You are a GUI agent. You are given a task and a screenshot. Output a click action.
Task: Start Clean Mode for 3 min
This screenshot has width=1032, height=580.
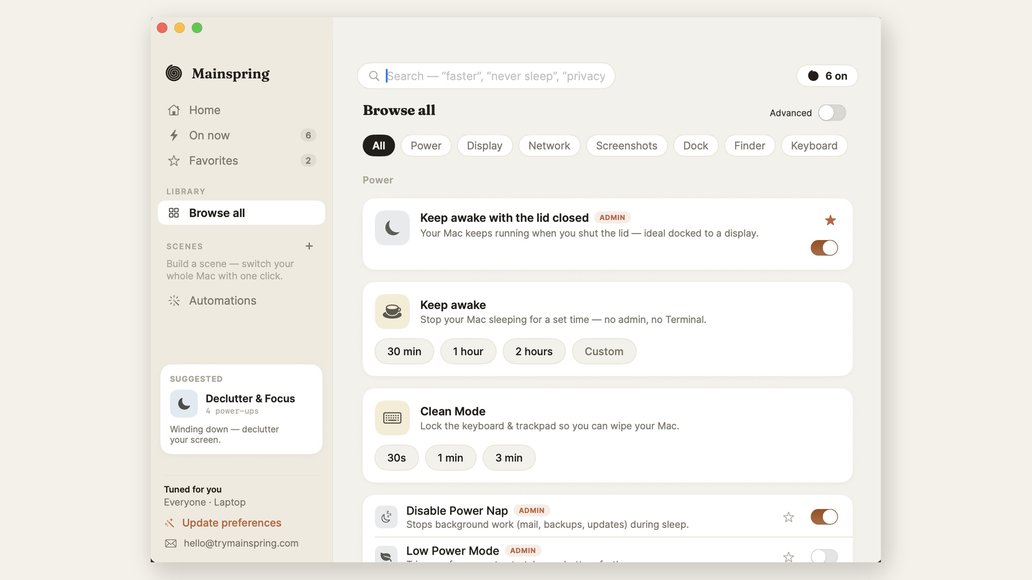(x=509, y=458)
